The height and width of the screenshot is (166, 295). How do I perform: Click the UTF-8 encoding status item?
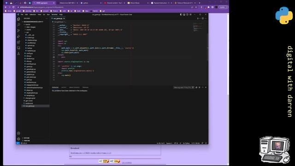[176, 143]
